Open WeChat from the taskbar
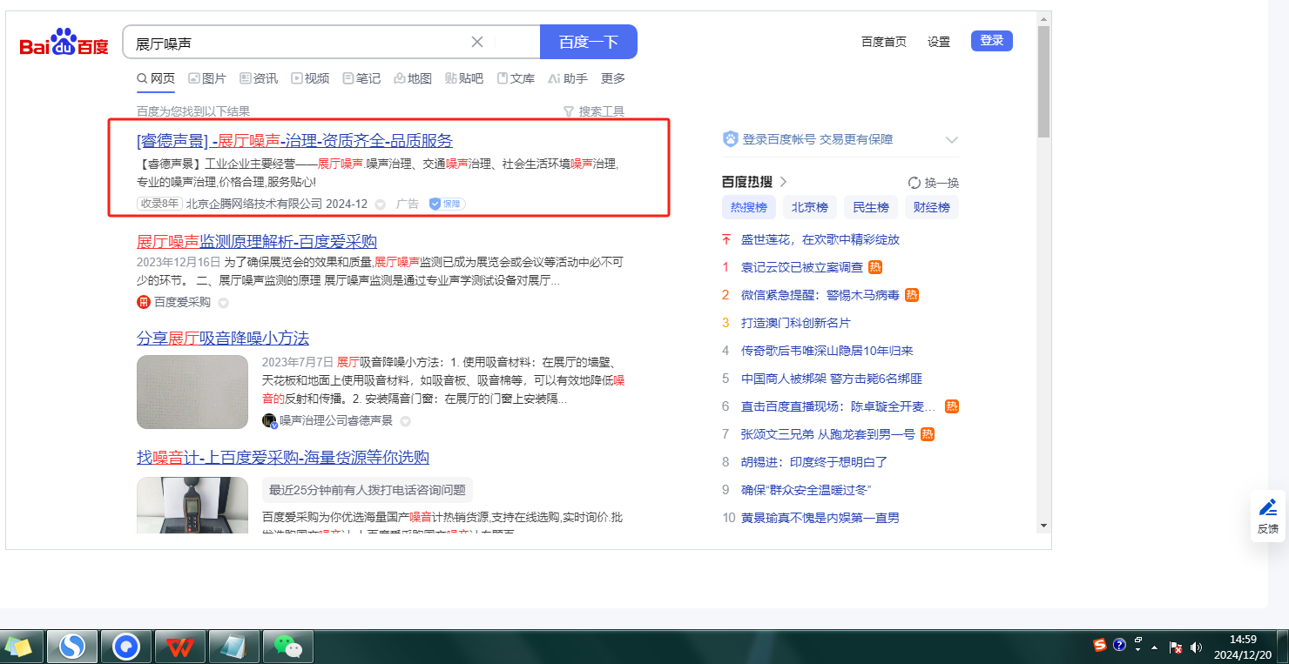Viewport: 1289px width, 664px height. coord(287,647)
